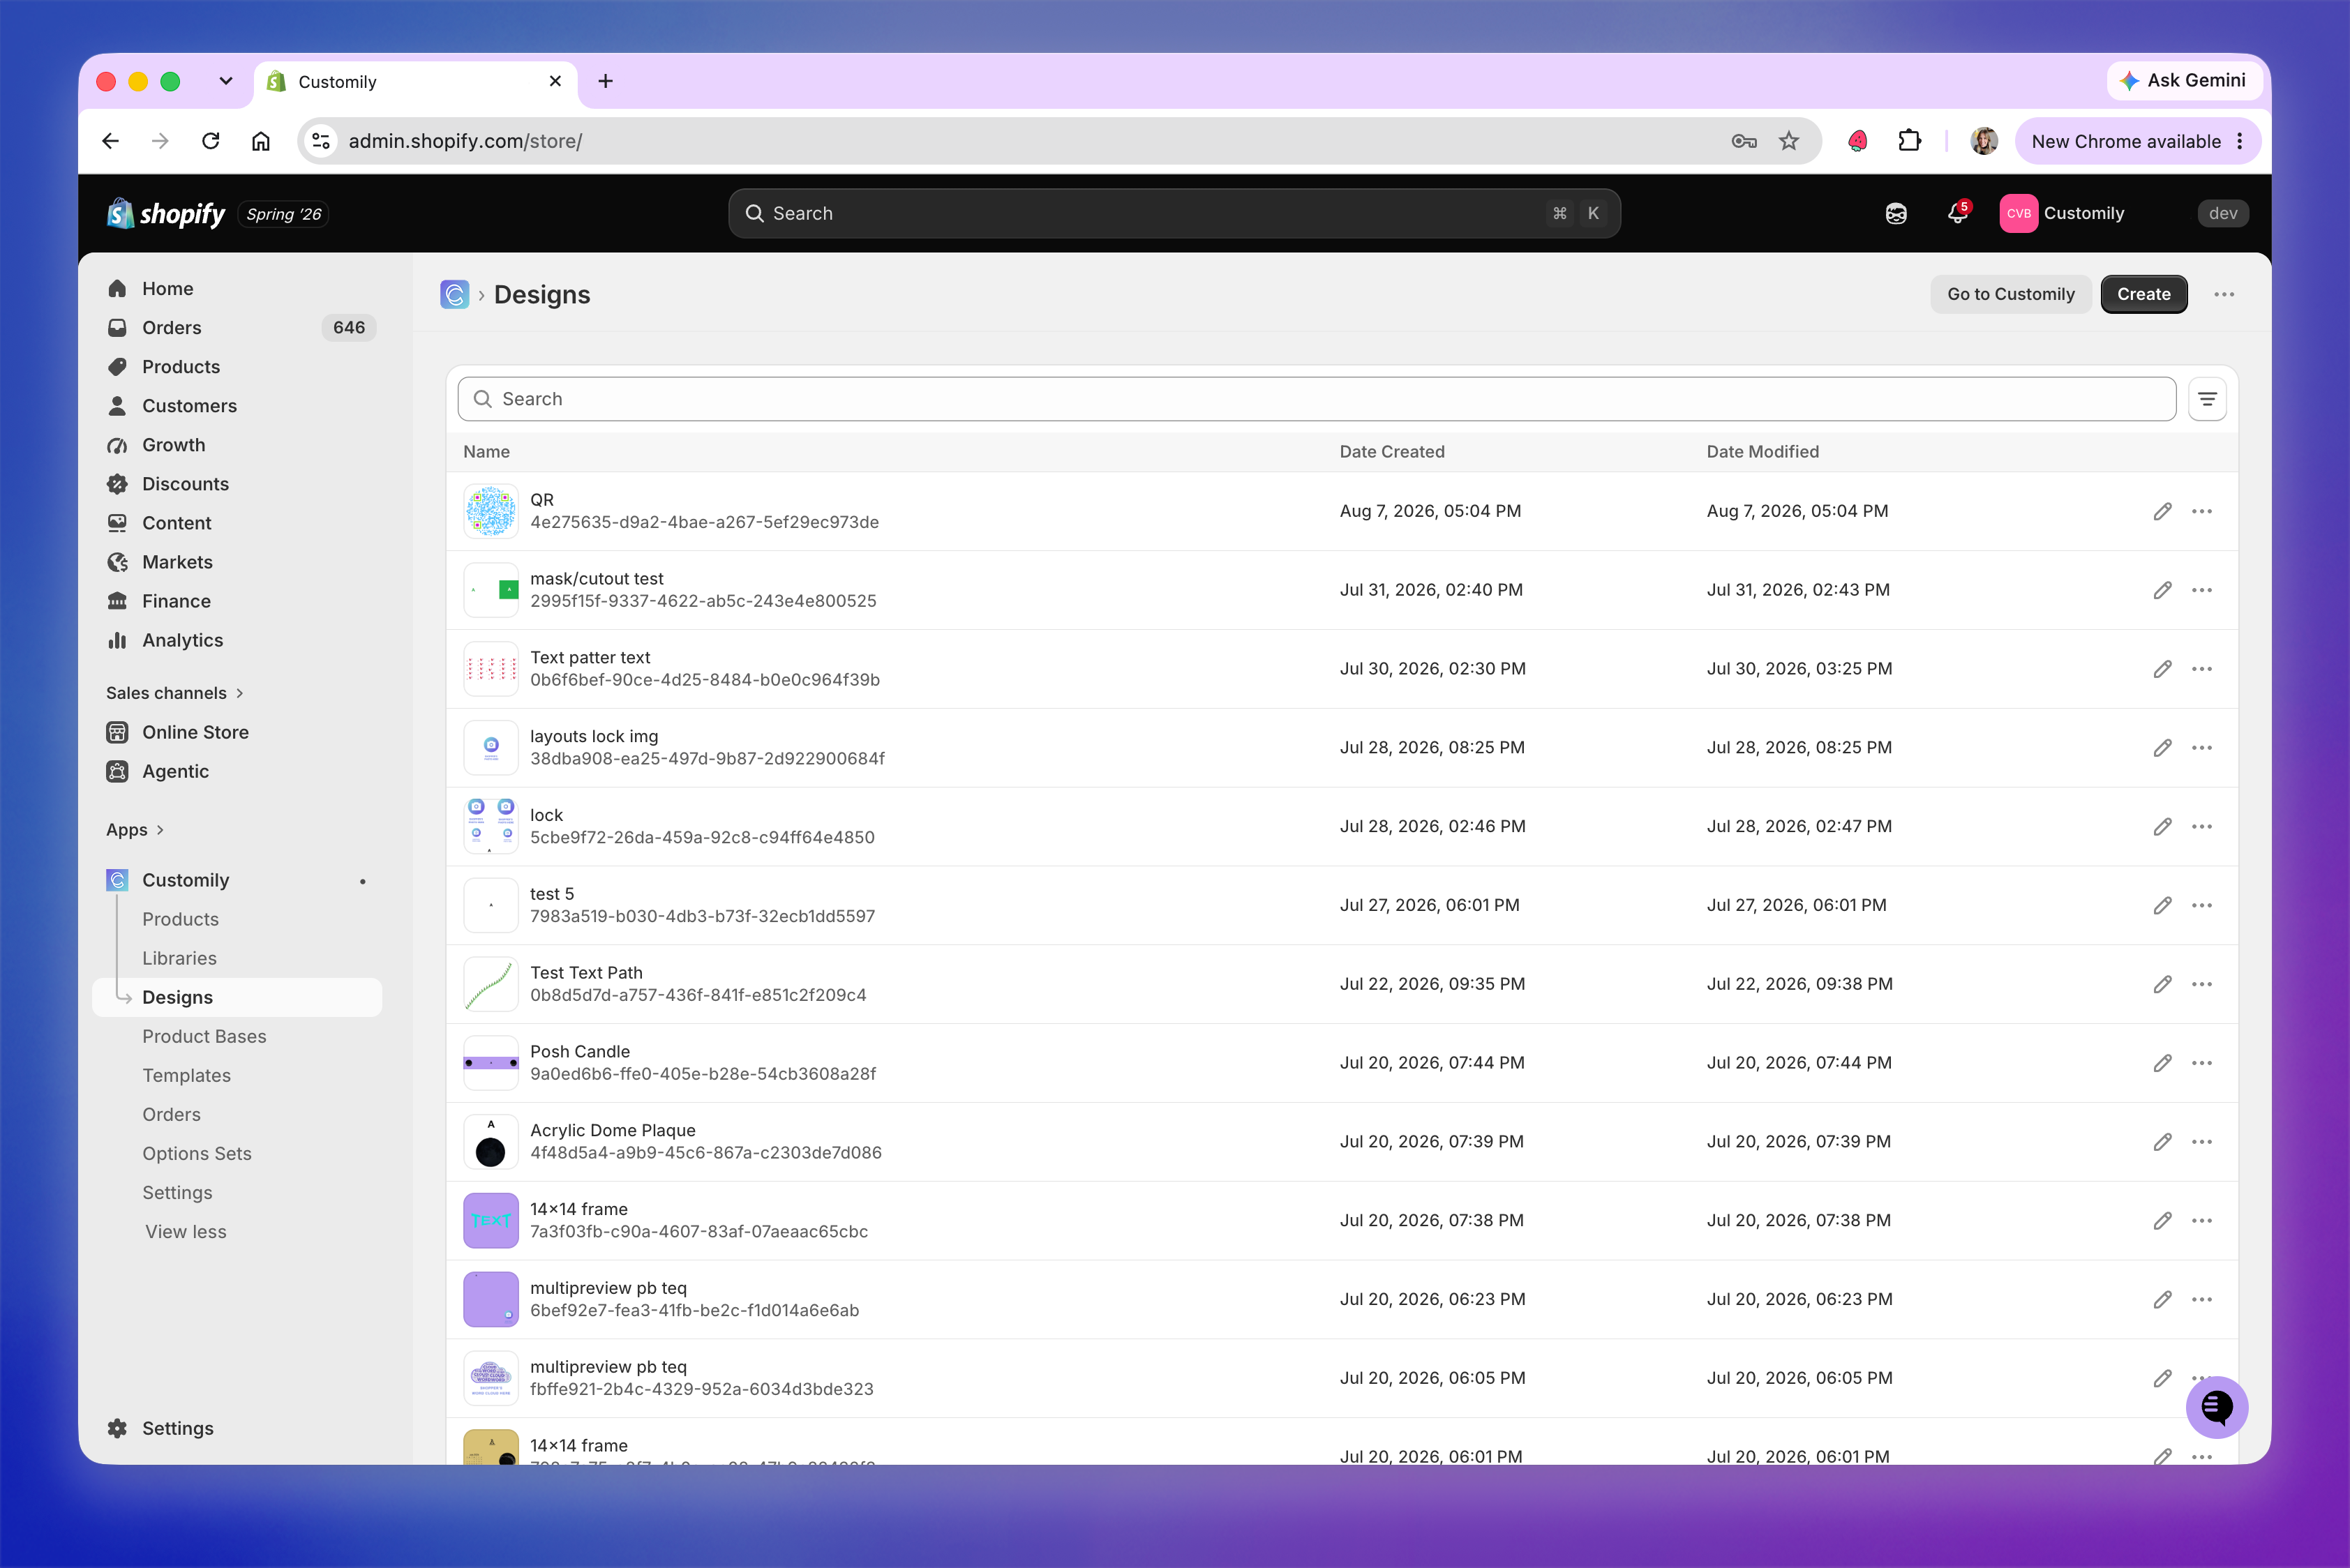Open a new browser tab
Image resolution: width=2350 pixels, height=1568 pixels.
[605, 81]
